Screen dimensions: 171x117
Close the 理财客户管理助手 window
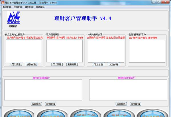tap(165, 2)
